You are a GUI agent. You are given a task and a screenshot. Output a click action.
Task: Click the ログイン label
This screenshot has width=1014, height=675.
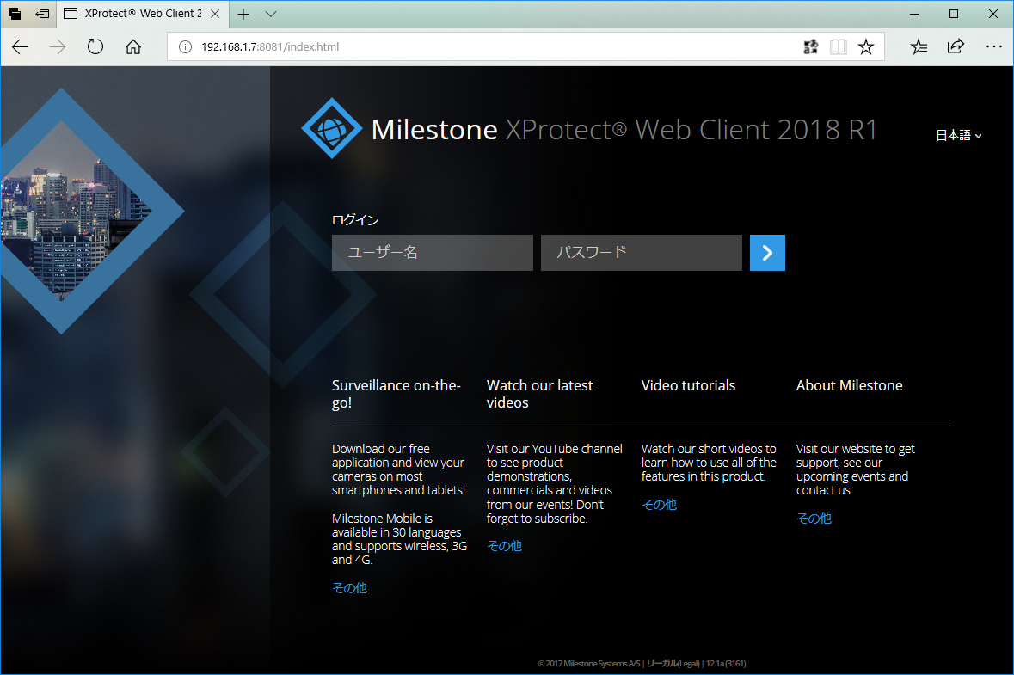click(355, 220)
